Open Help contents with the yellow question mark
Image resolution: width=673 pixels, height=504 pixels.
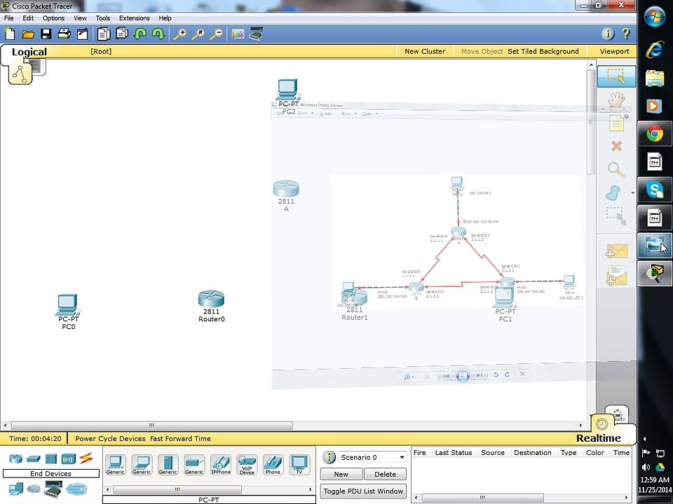click(x=626, y=34)
